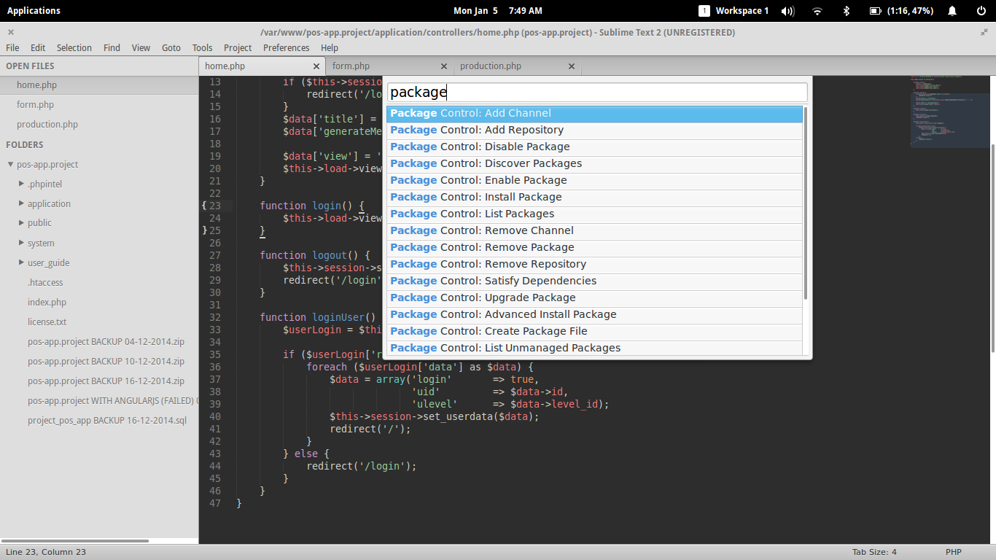Close the production.php tab
The height and width of the screenshot is (560, 996).
pyautogui.click(x=572, y=66)
